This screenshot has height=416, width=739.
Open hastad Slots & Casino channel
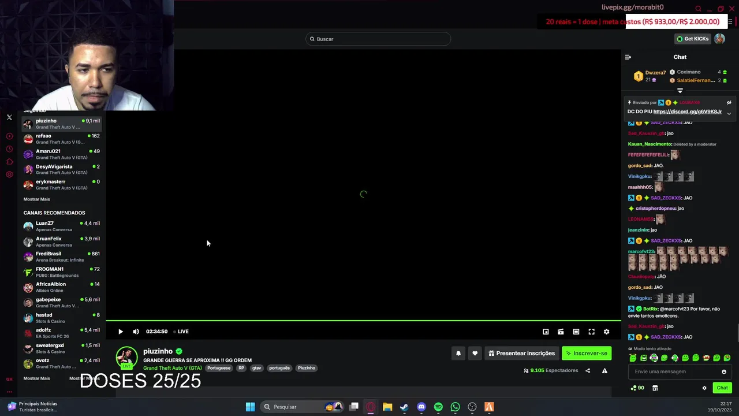click(62, 318)
